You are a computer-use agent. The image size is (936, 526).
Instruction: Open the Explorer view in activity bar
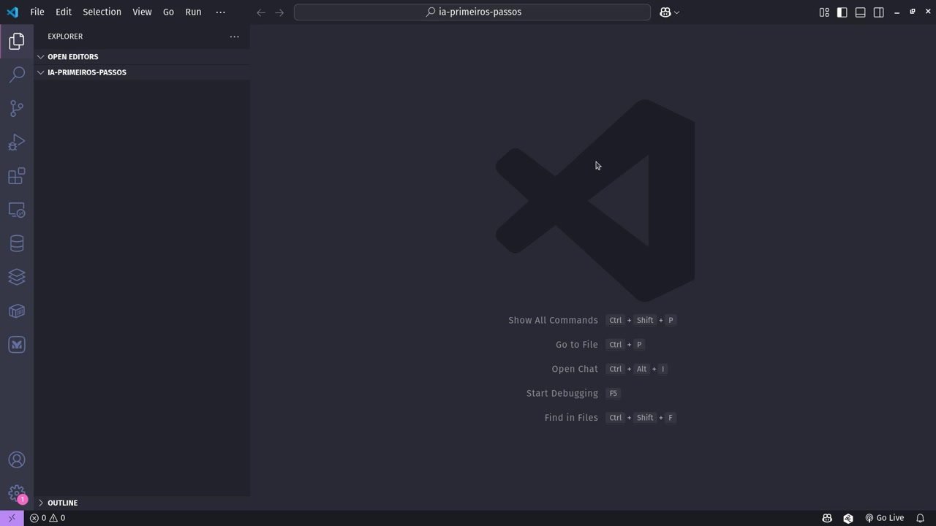coord(16,41)
